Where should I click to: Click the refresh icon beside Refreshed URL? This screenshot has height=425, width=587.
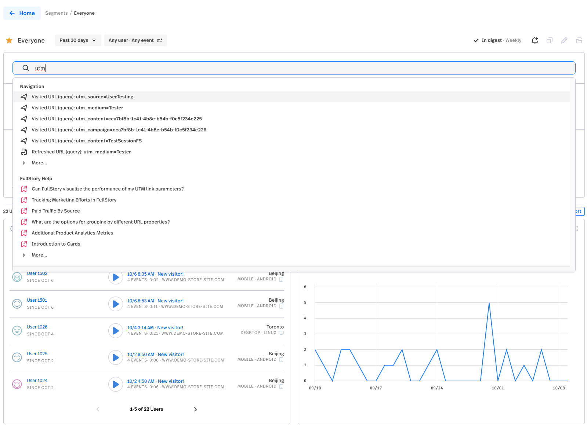(24, 152)
